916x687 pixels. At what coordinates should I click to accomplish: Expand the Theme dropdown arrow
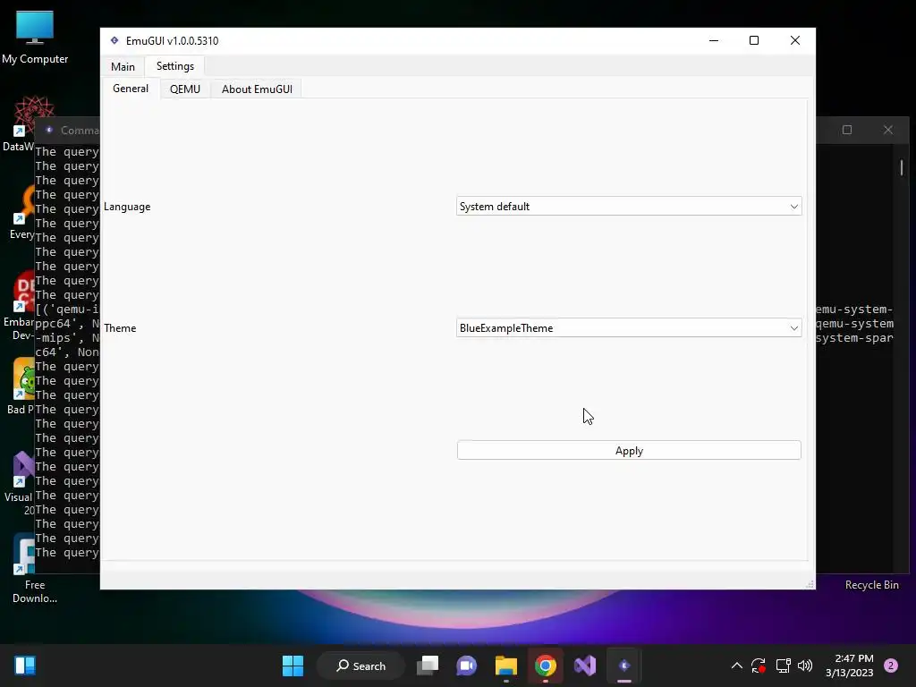coord(793,327)
